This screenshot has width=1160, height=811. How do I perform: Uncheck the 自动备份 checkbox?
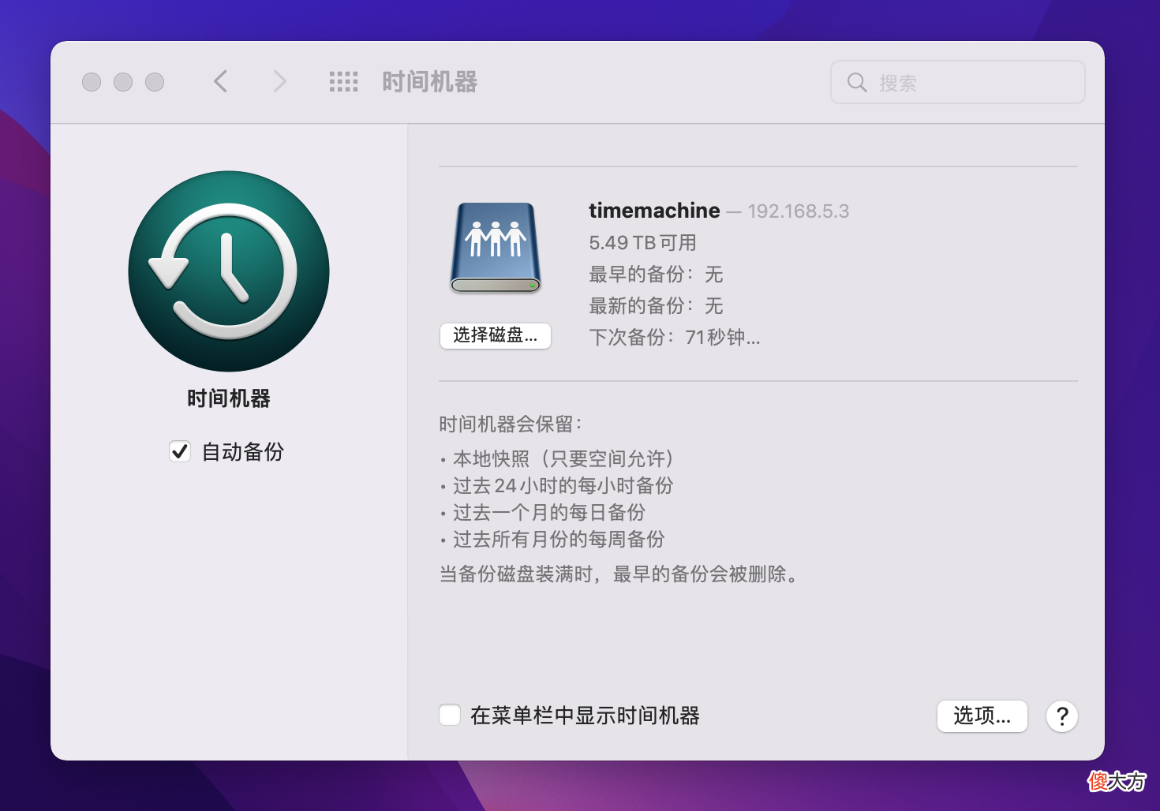pos(180,451)
